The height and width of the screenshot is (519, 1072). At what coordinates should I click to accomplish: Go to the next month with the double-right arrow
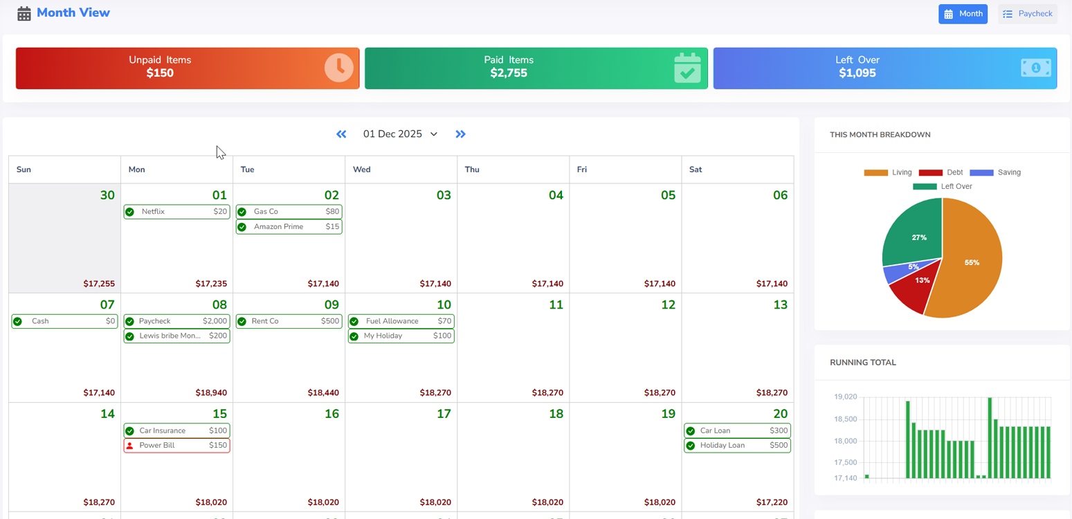[x=460, y=134]
